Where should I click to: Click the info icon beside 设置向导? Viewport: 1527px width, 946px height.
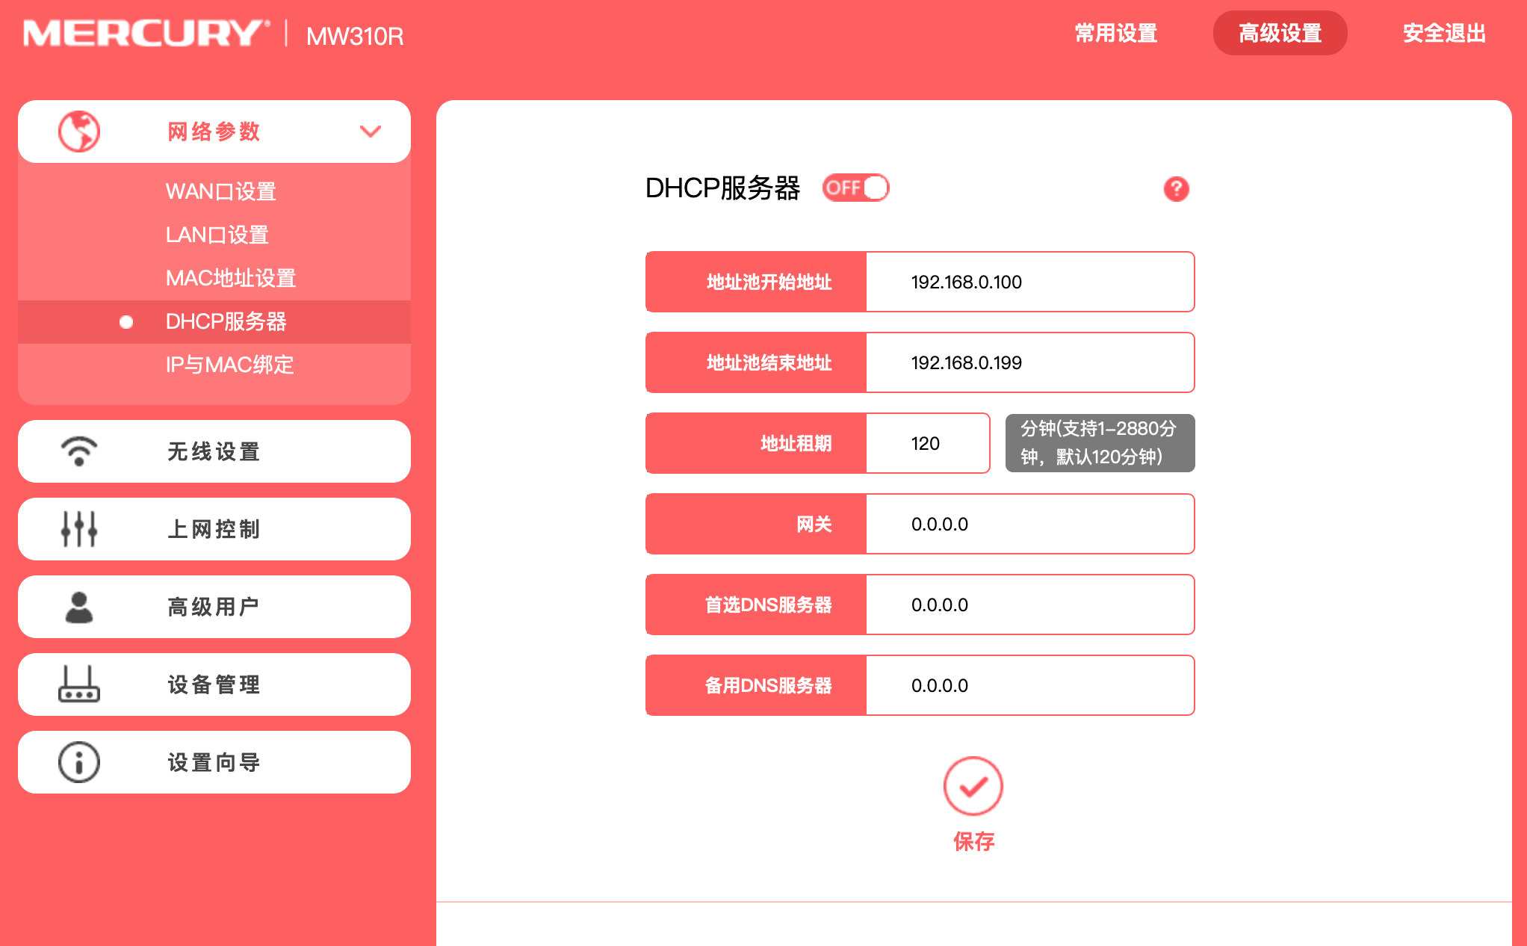(78, 761)
